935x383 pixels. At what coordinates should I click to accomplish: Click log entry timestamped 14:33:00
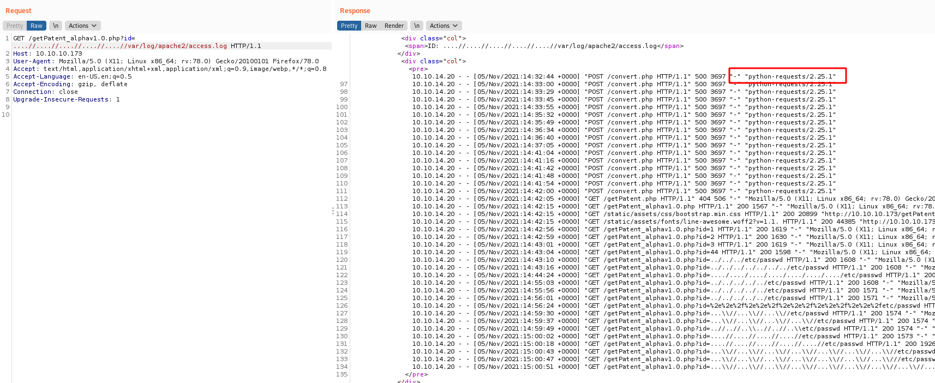pos(624,84)
